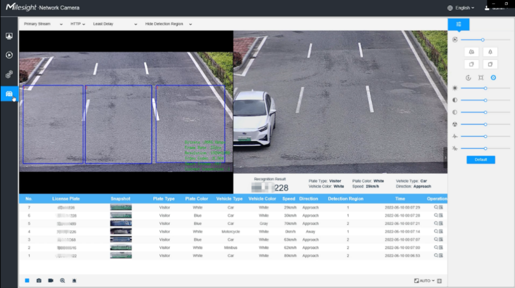Click the License Plate column header

click(x=66, y=199)
